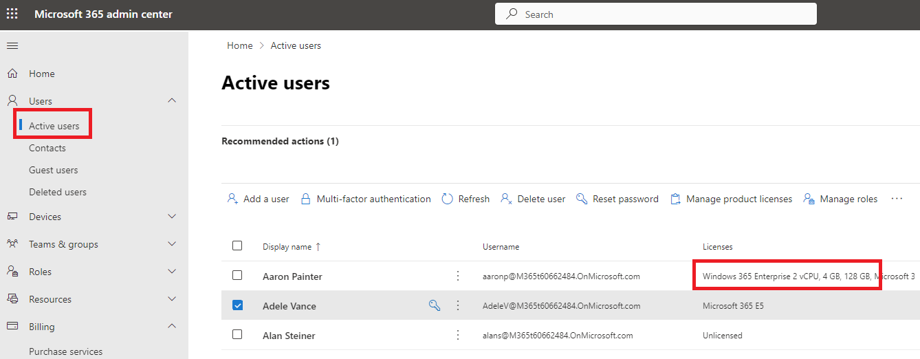Open the app launcher waffle icon

(12, 14)
